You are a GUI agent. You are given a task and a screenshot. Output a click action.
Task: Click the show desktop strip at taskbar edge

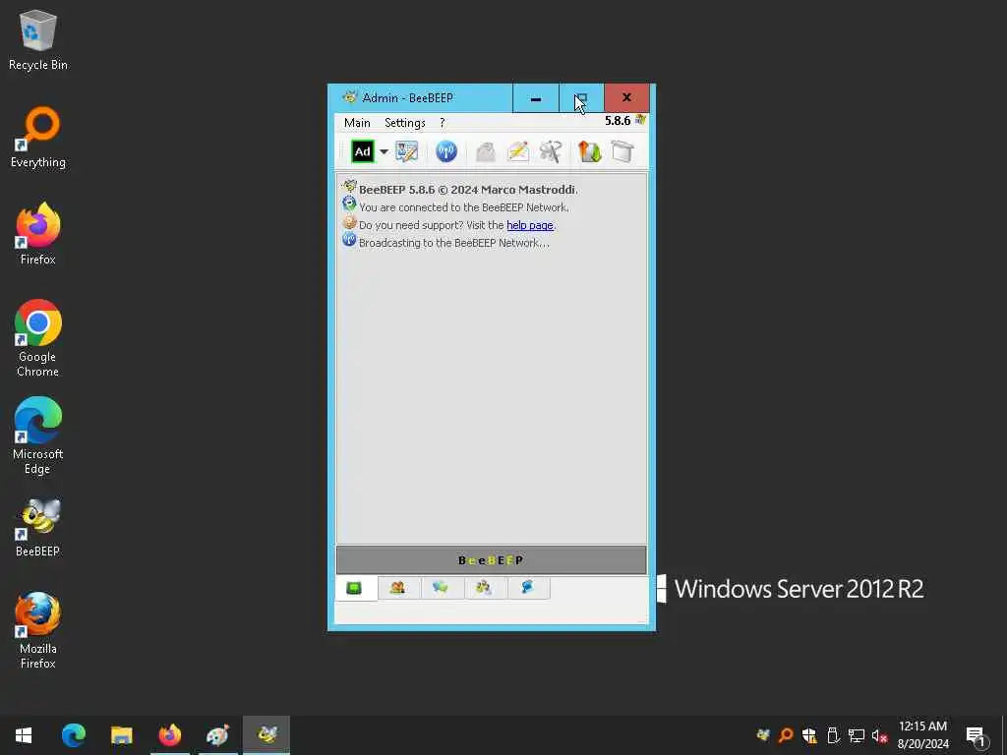click(1004, 735)
